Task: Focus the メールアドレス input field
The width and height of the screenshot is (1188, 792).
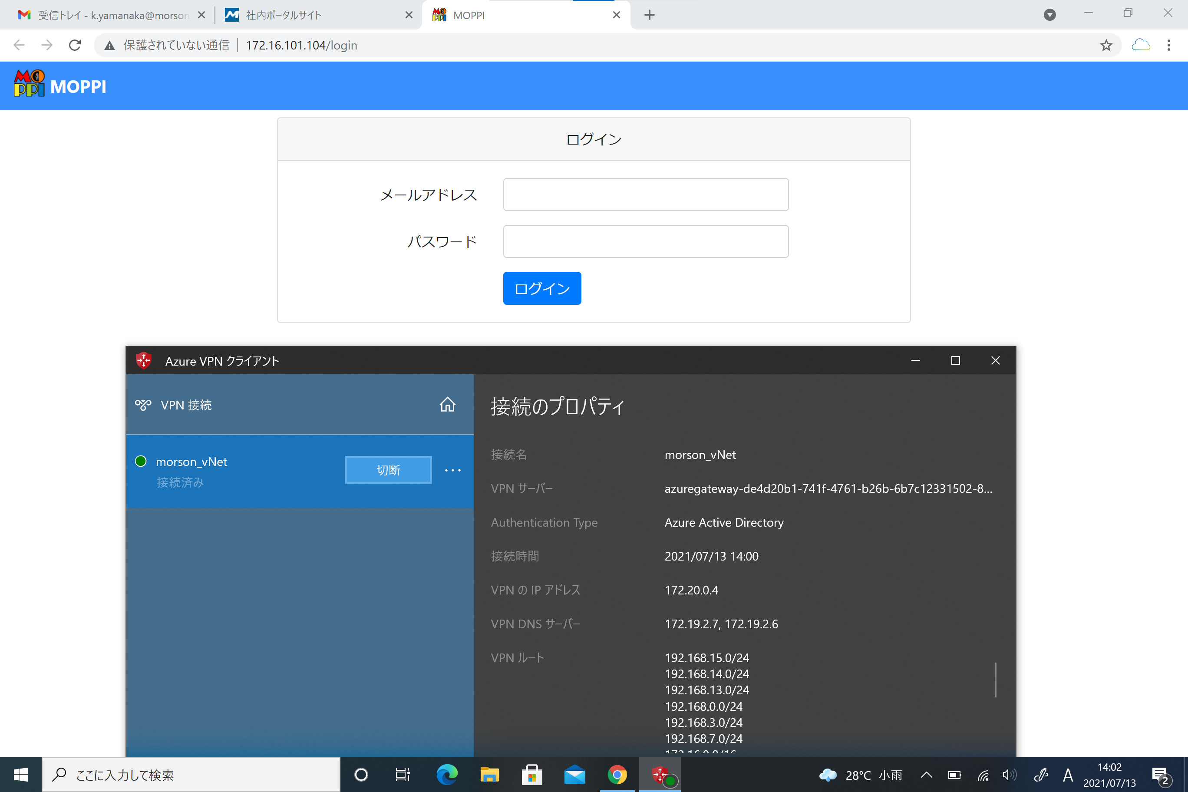Action: point(645,195)
